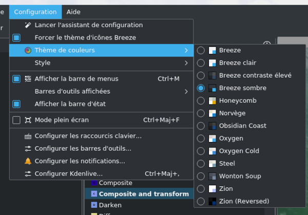Click the Norvège preview swatch
Image resolution: width=308 pixels, height=215 pixels.
pos(213,113)
